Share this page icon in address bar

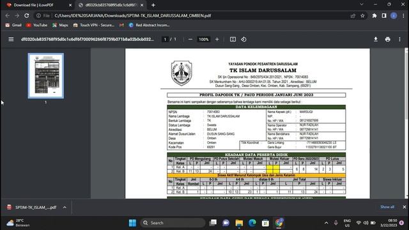[x=353, y=15]
